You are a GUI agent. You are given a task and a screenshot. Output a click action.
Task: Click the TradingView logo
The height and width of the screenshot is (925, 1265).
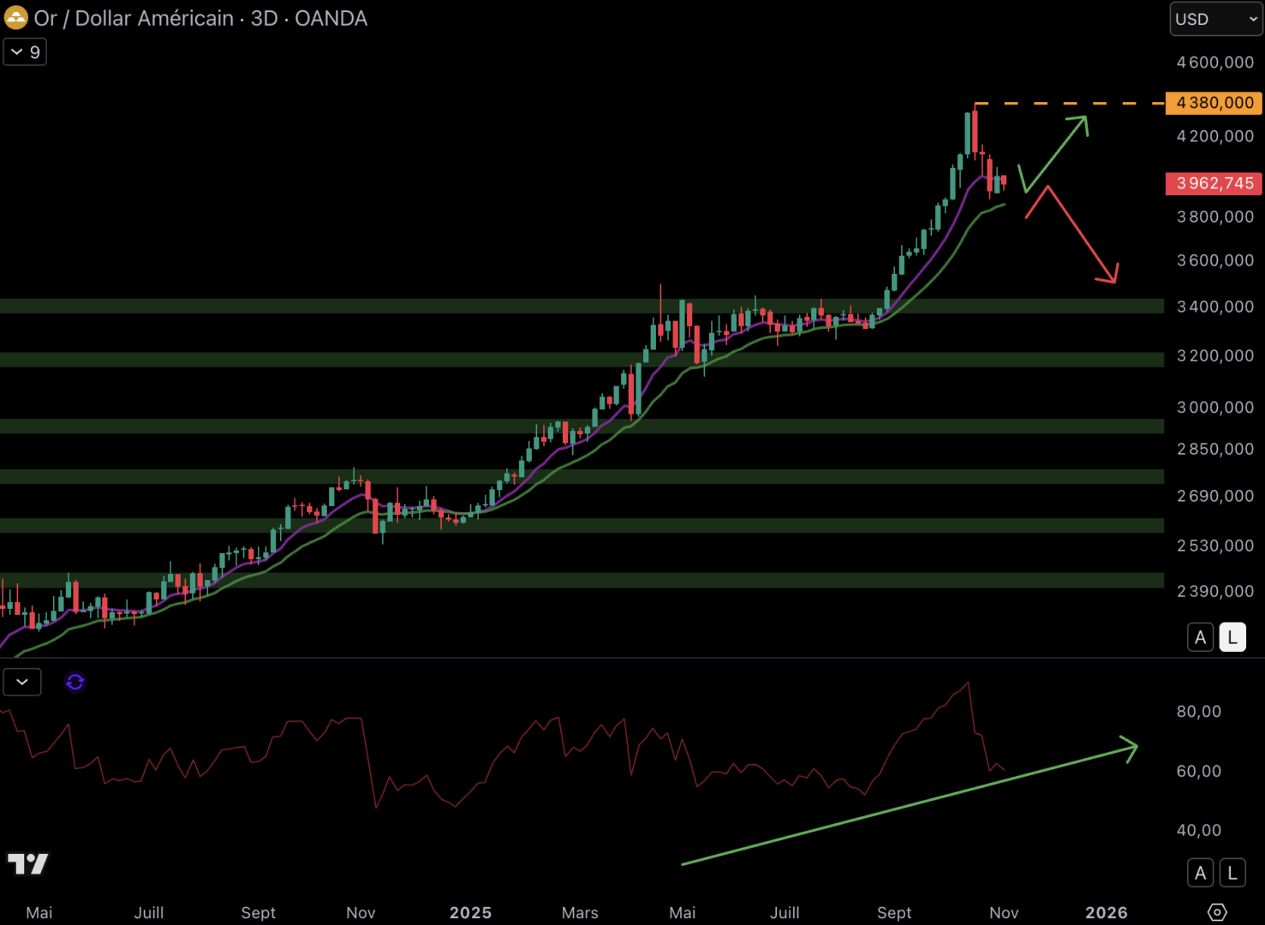28,863
